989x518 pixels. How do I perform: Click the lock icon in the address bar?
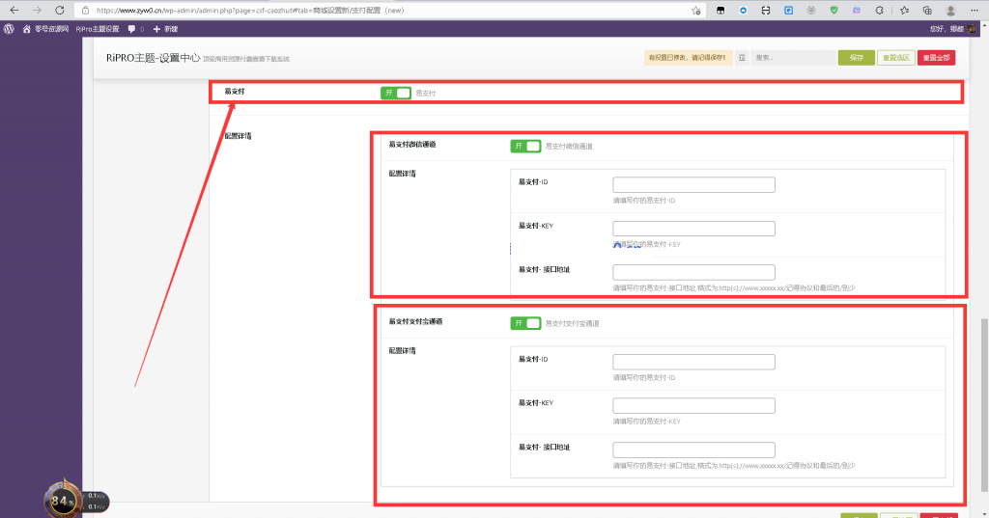click(x=86, y=10)
